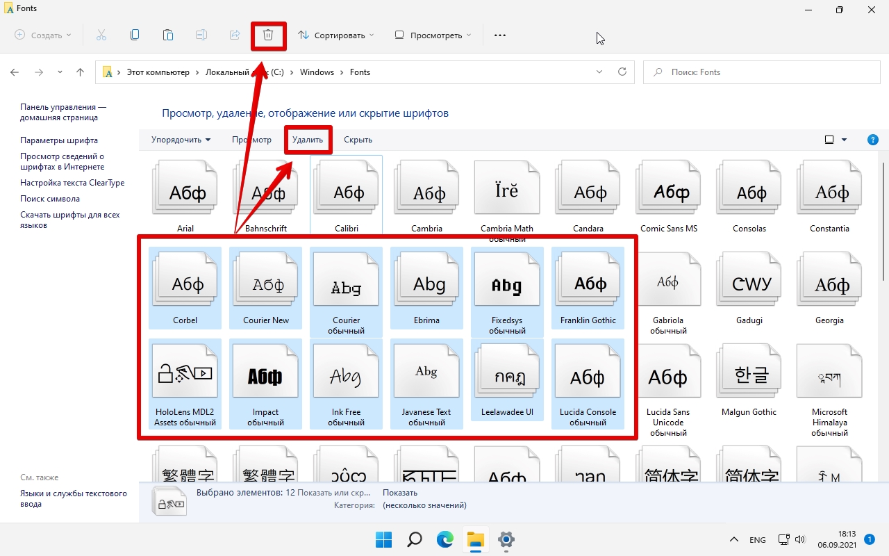889x556 pixels.
Task: Click the Cut scissors icon in toolbar
Action: (101, 35)
